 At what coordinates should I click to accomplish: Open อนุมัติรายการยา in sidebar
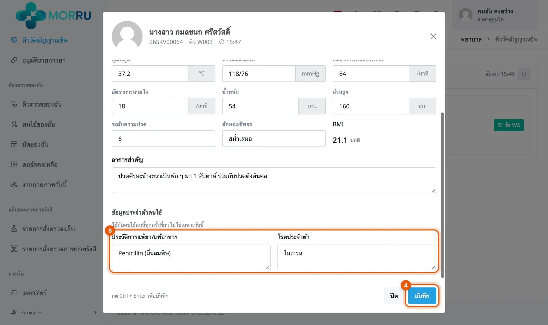pyautogui.click(x=44, y=60)
